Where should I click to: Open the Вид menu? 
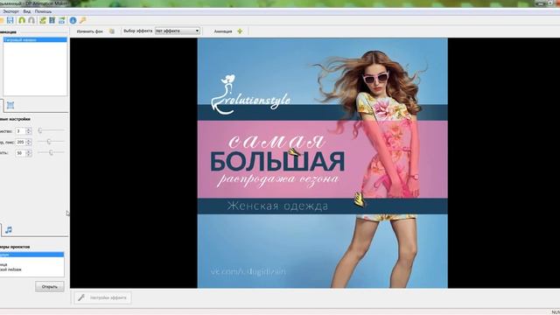click(x=27, y=11)
